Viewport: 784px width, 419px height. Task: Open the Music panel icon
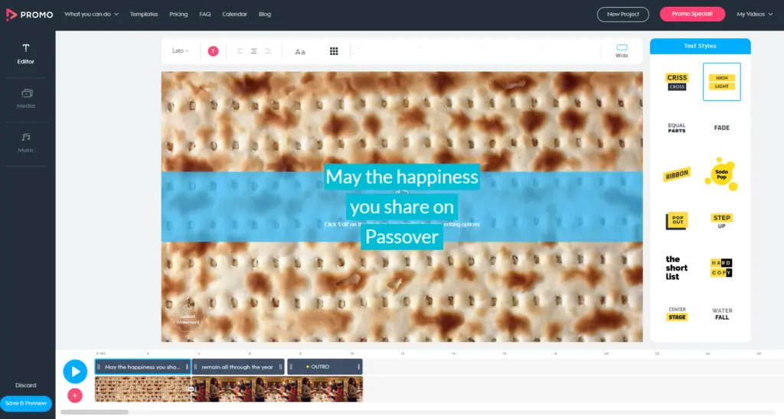pyautogui.click(x=26, y=138)
